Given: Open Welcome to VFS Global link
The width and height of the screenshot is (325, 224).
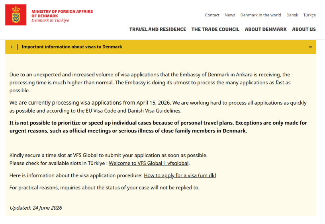Looking at the screenshot, I should (x=149, y=164).
